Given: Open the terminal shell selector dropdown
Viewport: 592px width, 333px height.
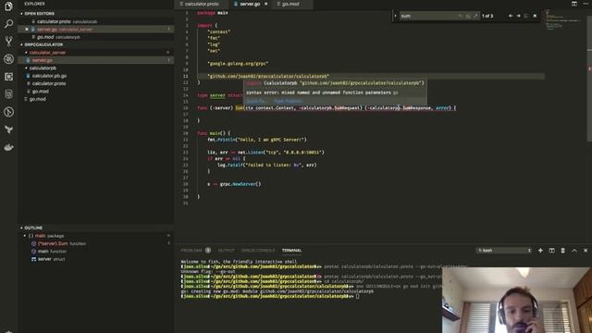Looking at the screenshot, I should (504, 251).
